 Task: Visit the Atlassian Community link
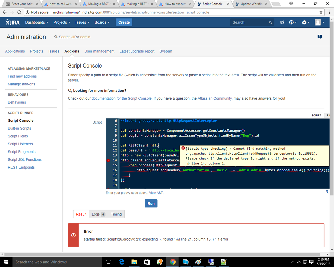pyautogui.click(x=215, y=98)
